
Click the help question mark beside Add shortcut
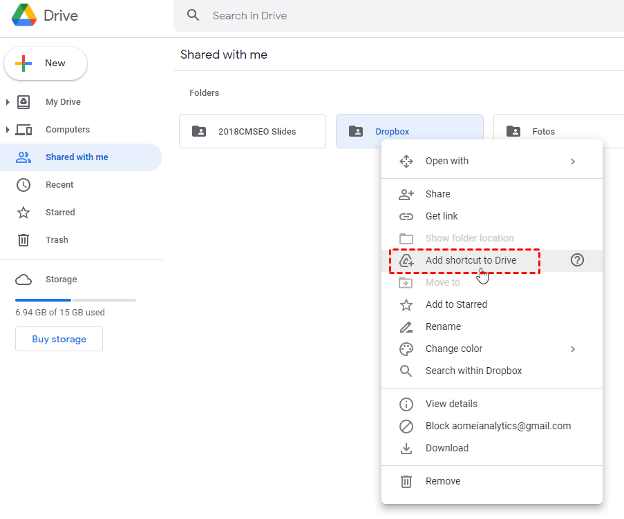[x=577, y=260]
